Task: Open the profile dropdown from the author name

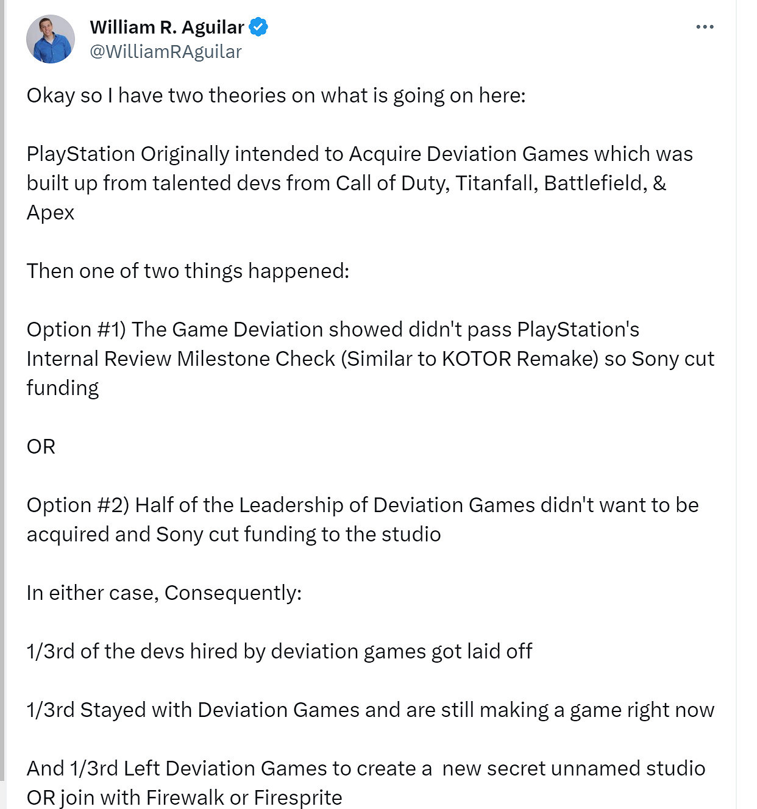Action: [x=168, y=27]
